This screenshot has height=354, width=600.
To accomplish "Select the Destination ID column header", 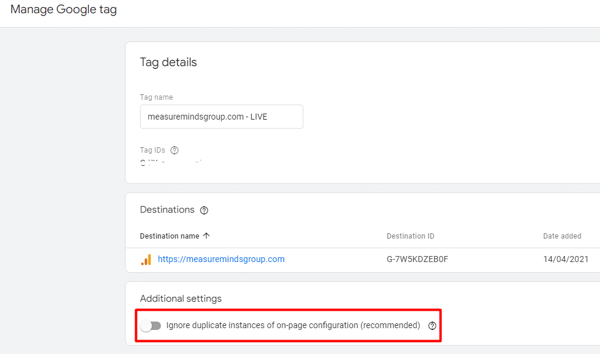I will [x=410, y=236].
